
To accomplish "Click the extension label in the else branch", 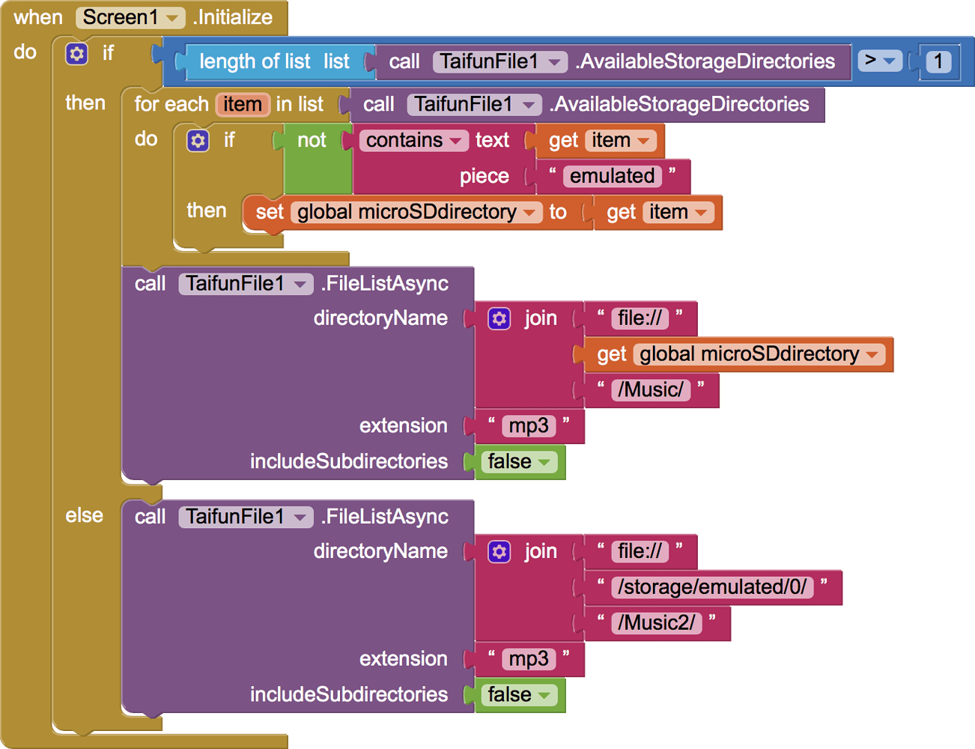I will click(x=404, y=658).
